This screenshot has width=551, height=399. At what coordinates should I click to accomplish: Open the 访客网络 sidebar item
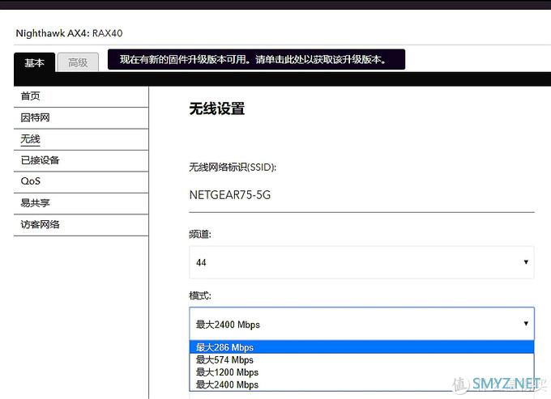[x=81, y=225]
